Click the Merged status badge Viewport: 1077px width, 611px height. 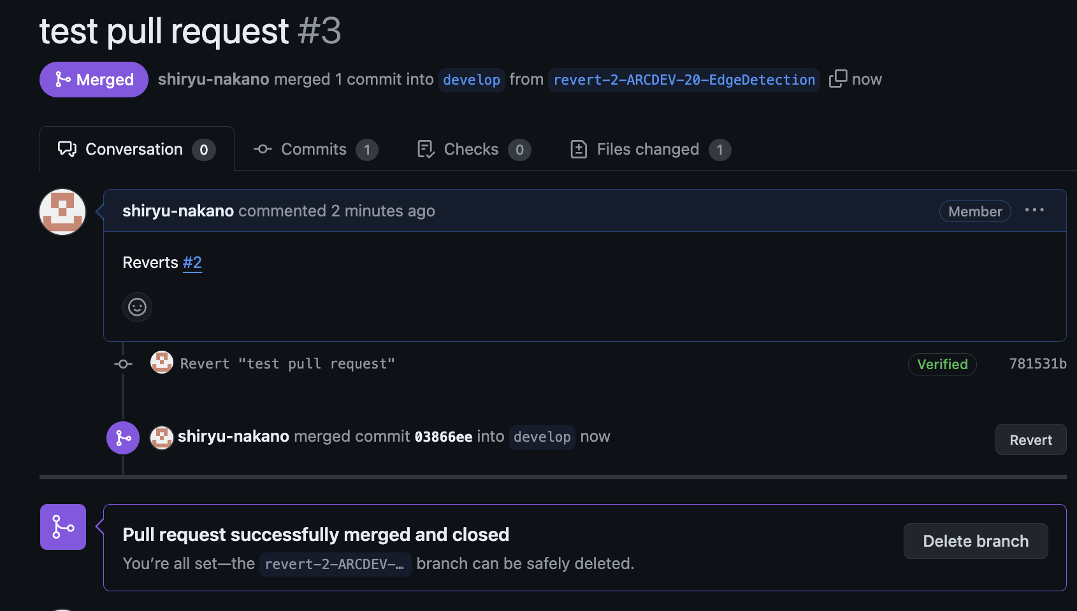click(93, 79)
